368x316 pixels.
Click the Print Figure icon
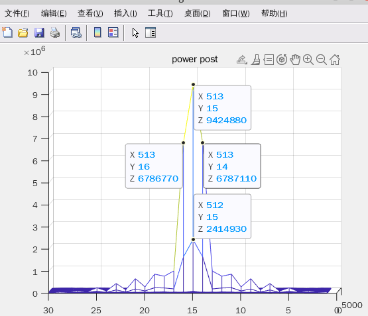[x=55, y=32]
